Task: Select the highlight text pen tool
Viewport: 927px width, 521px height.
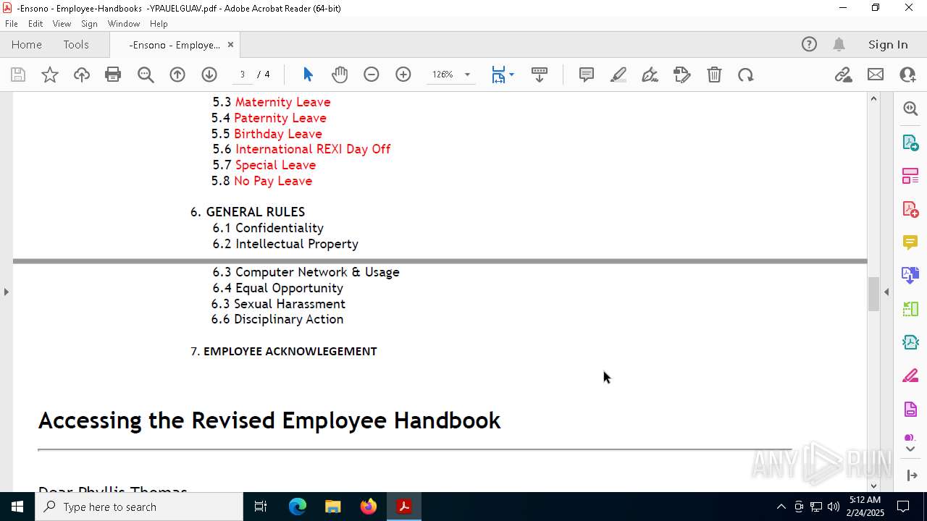Action: click(x=618, y=75)
